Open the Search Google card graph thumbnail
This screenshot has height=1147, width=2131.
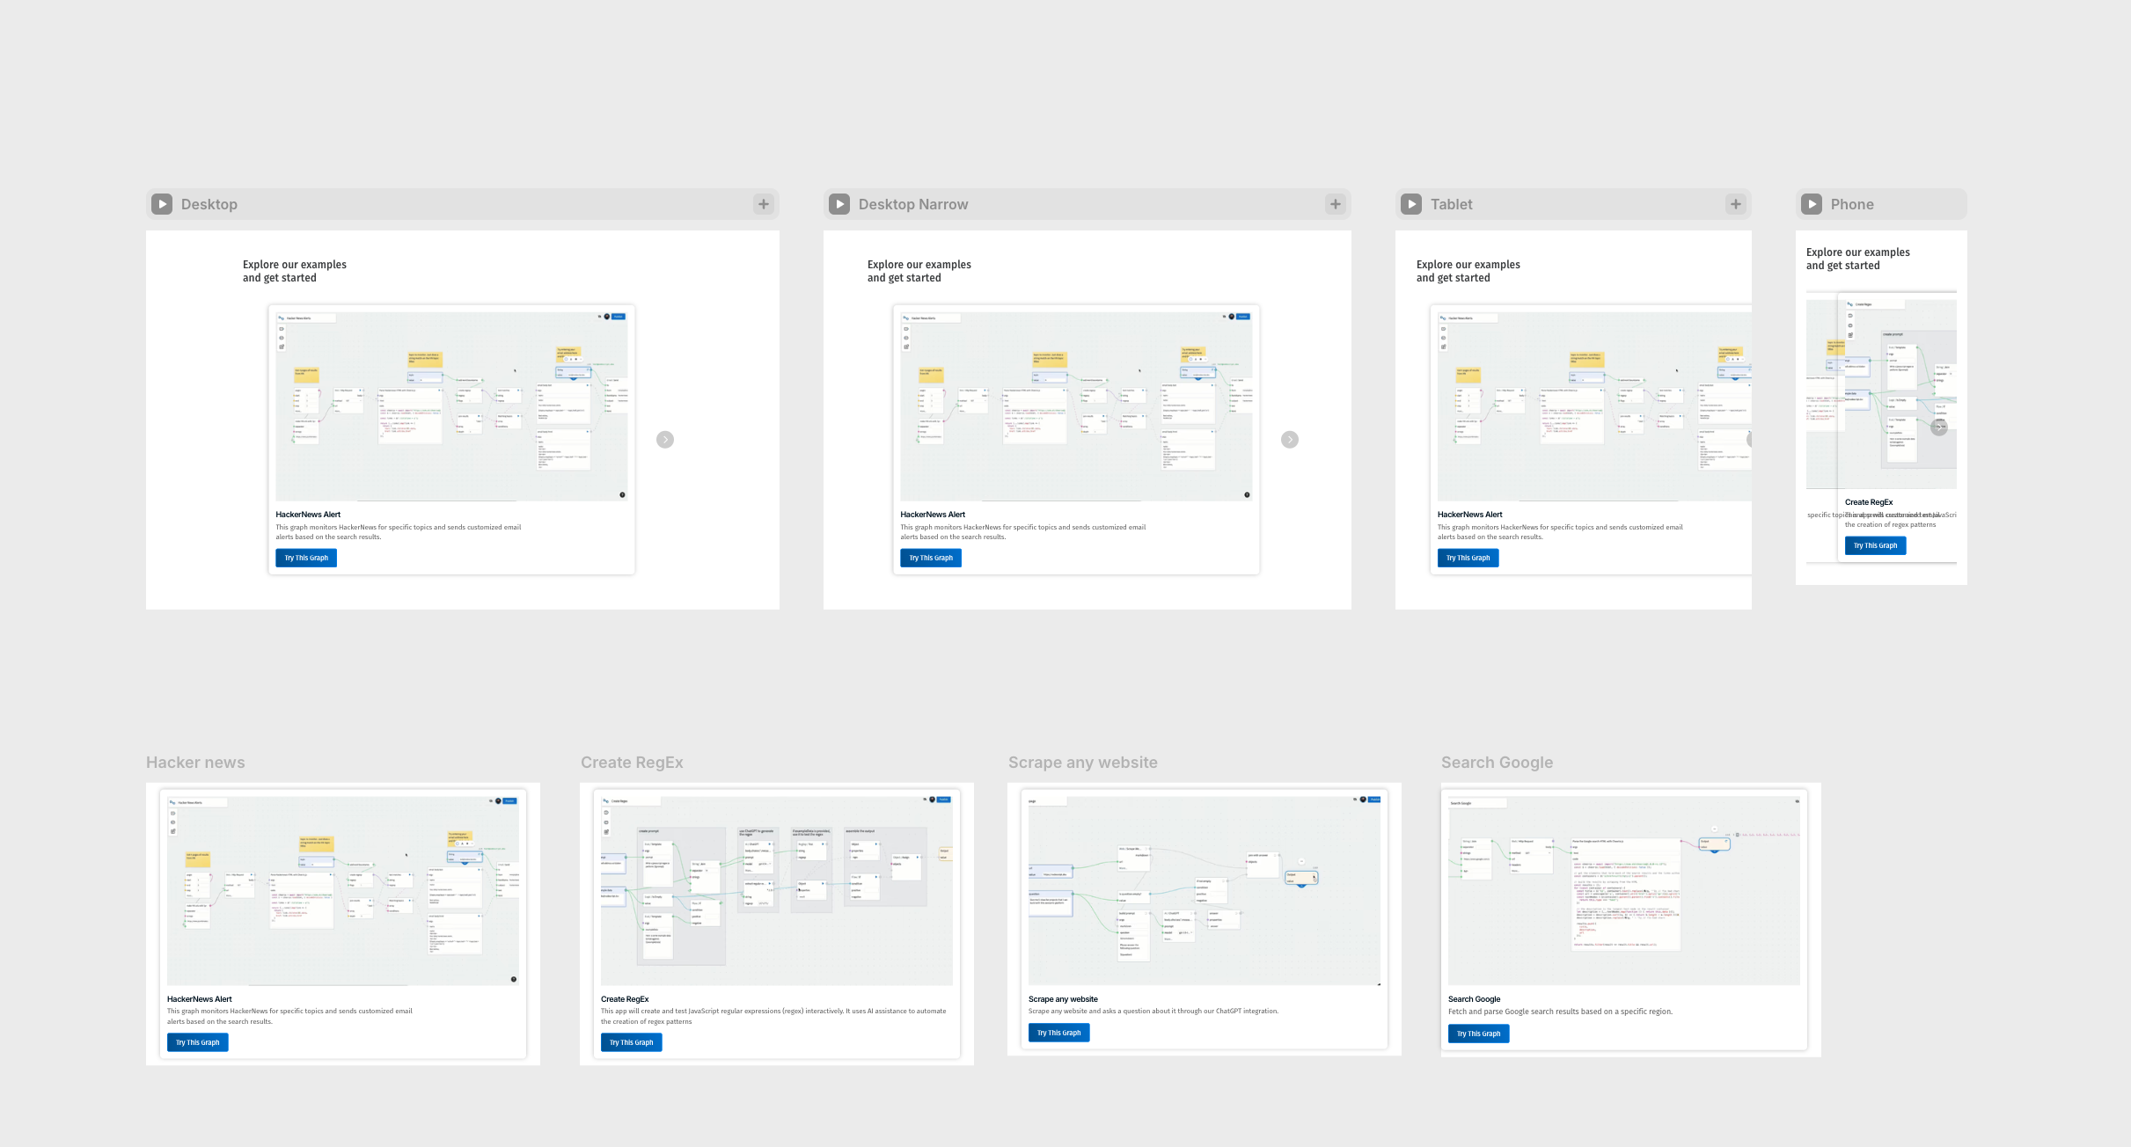coord(1624,891)
